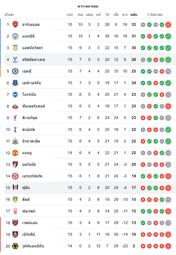
Task: Click the Wolverhampton wolf crest icon
Action: (x=15, y=246)
